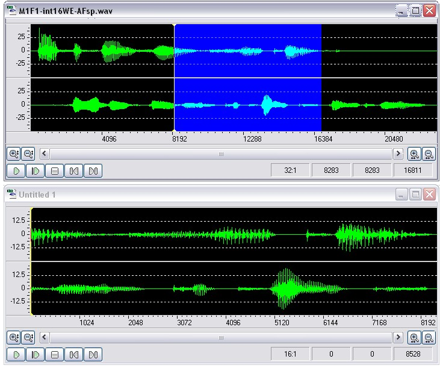Click the 16:1 zoom ratio field

coord(290,354)
